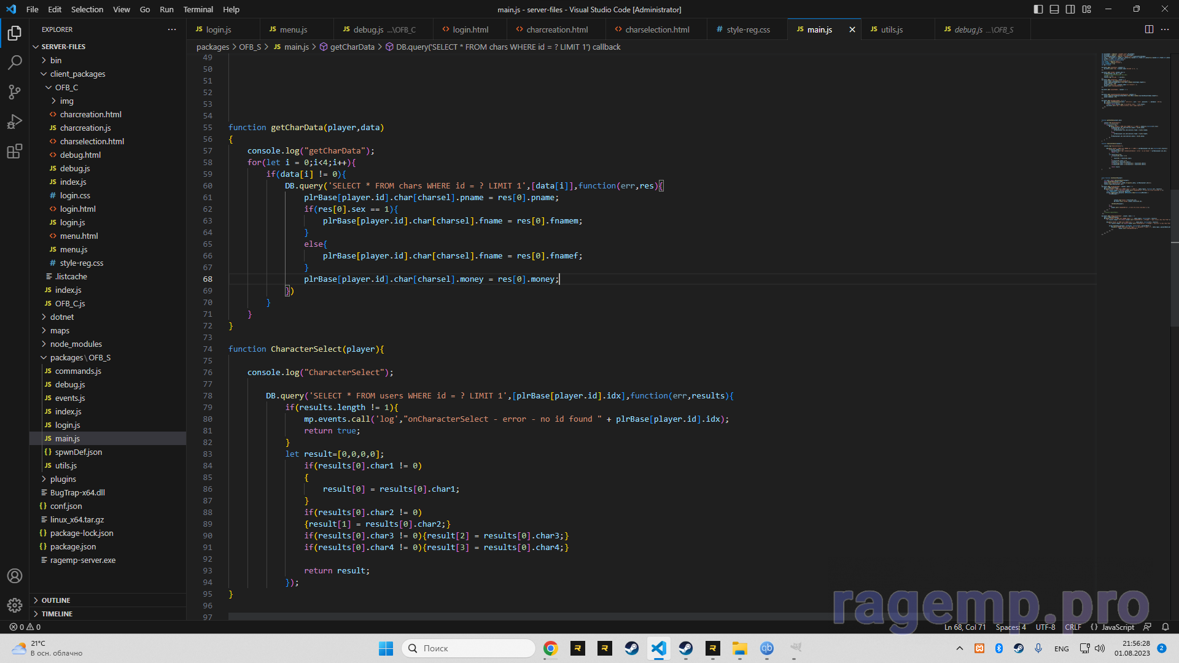Open the File menu

33,9
